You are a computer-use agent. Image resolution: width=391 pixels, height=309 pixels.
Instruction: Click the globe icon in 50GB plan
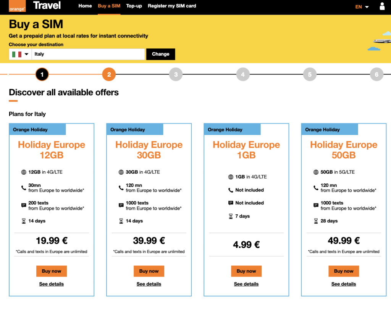point(316,172)
